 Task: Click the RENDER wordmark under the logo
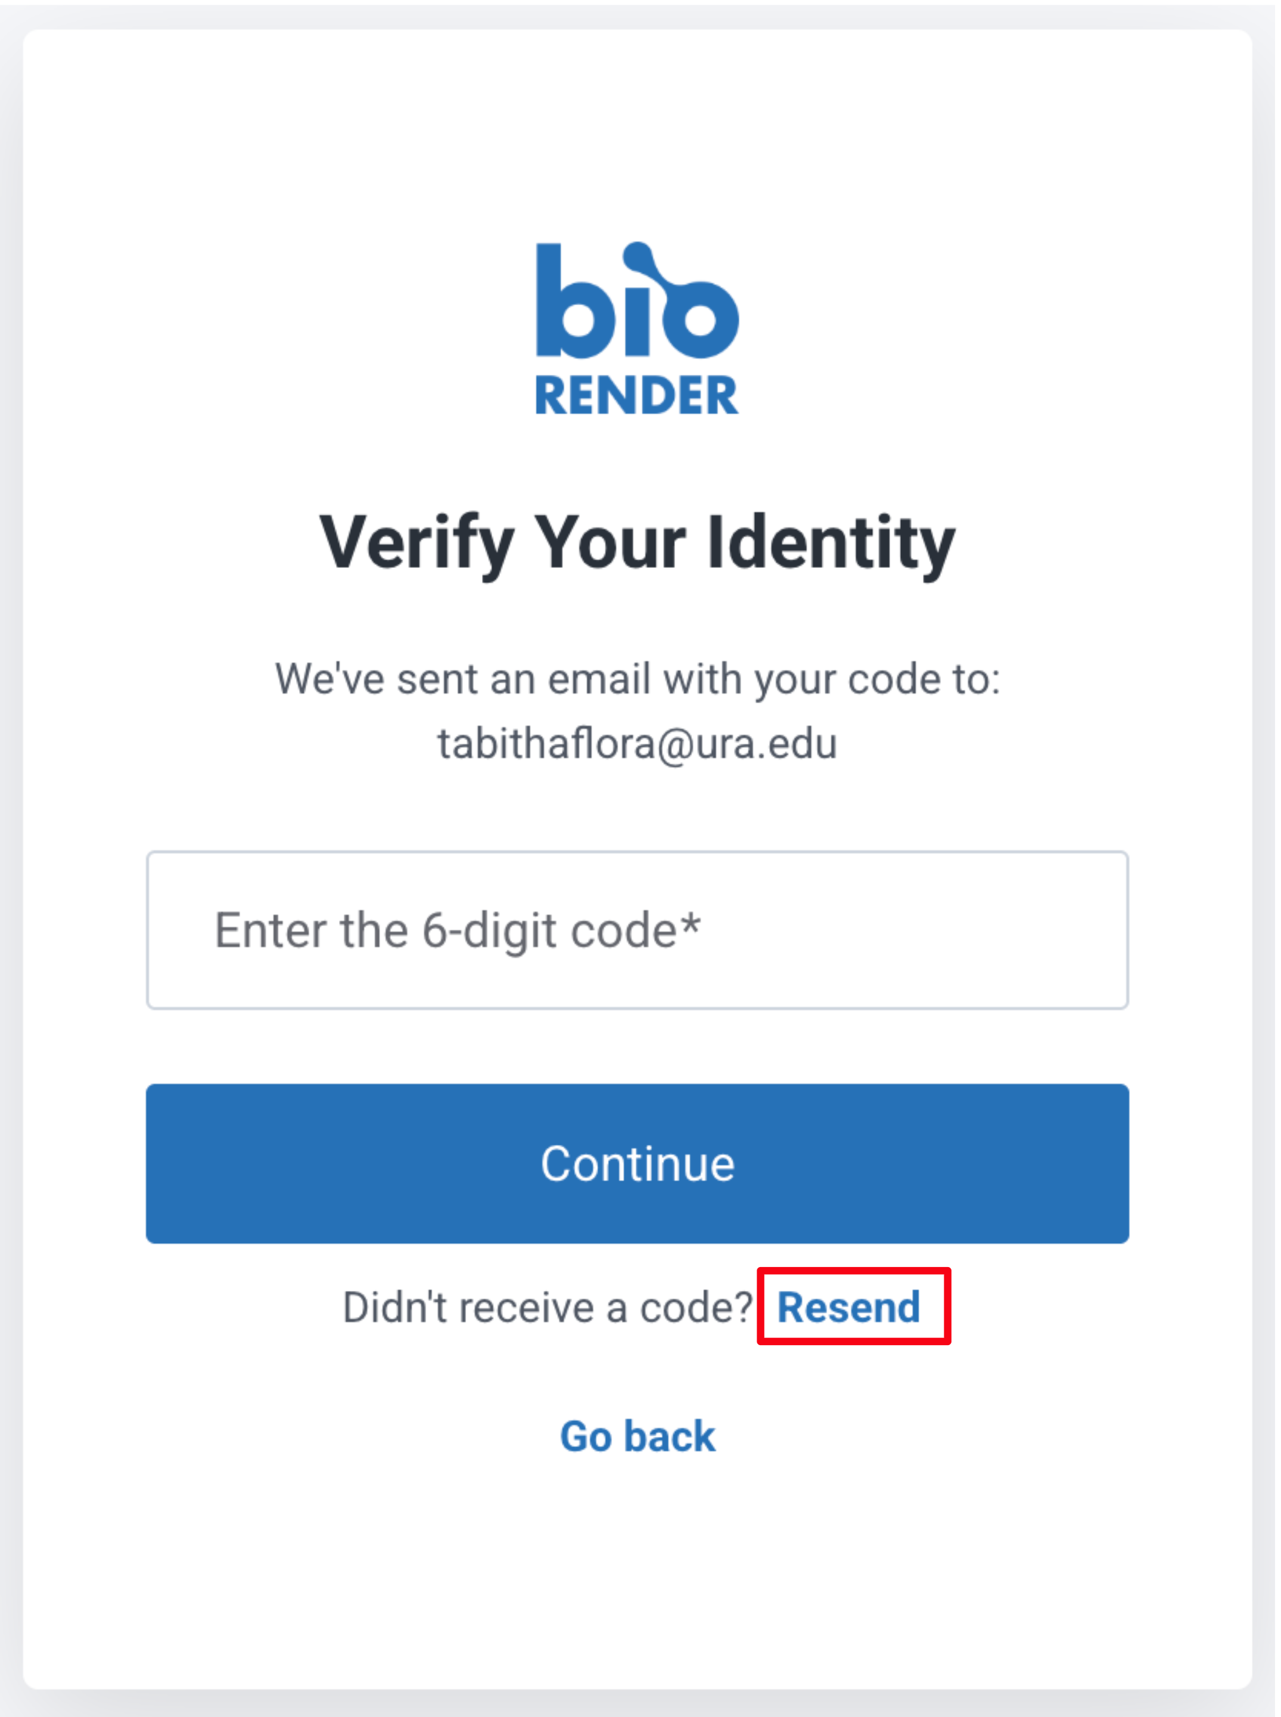click(636, 396)
